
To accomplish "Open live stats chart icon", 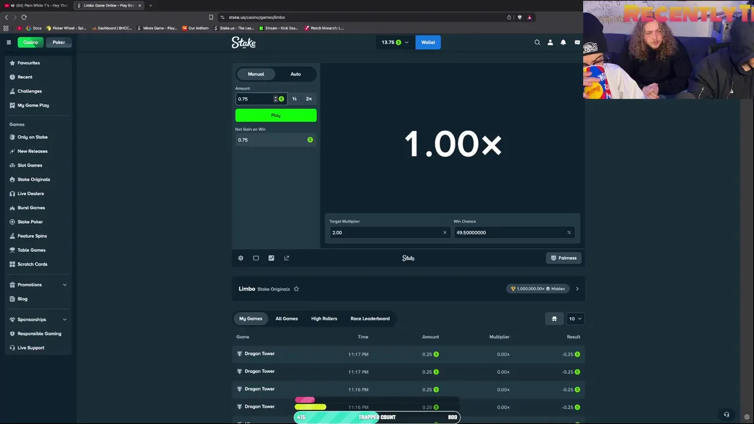I will [x=271, y=258].
